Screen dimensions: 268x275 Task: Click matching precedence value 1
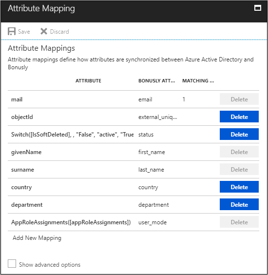point(184,99)
